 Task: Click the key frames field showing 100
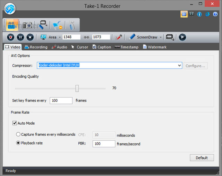(61, 100)
